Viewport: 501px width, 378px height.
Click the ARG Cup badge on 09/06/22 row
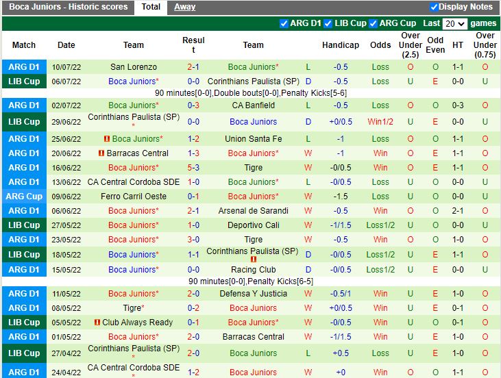pyautogui.click(x=24, y=197)
